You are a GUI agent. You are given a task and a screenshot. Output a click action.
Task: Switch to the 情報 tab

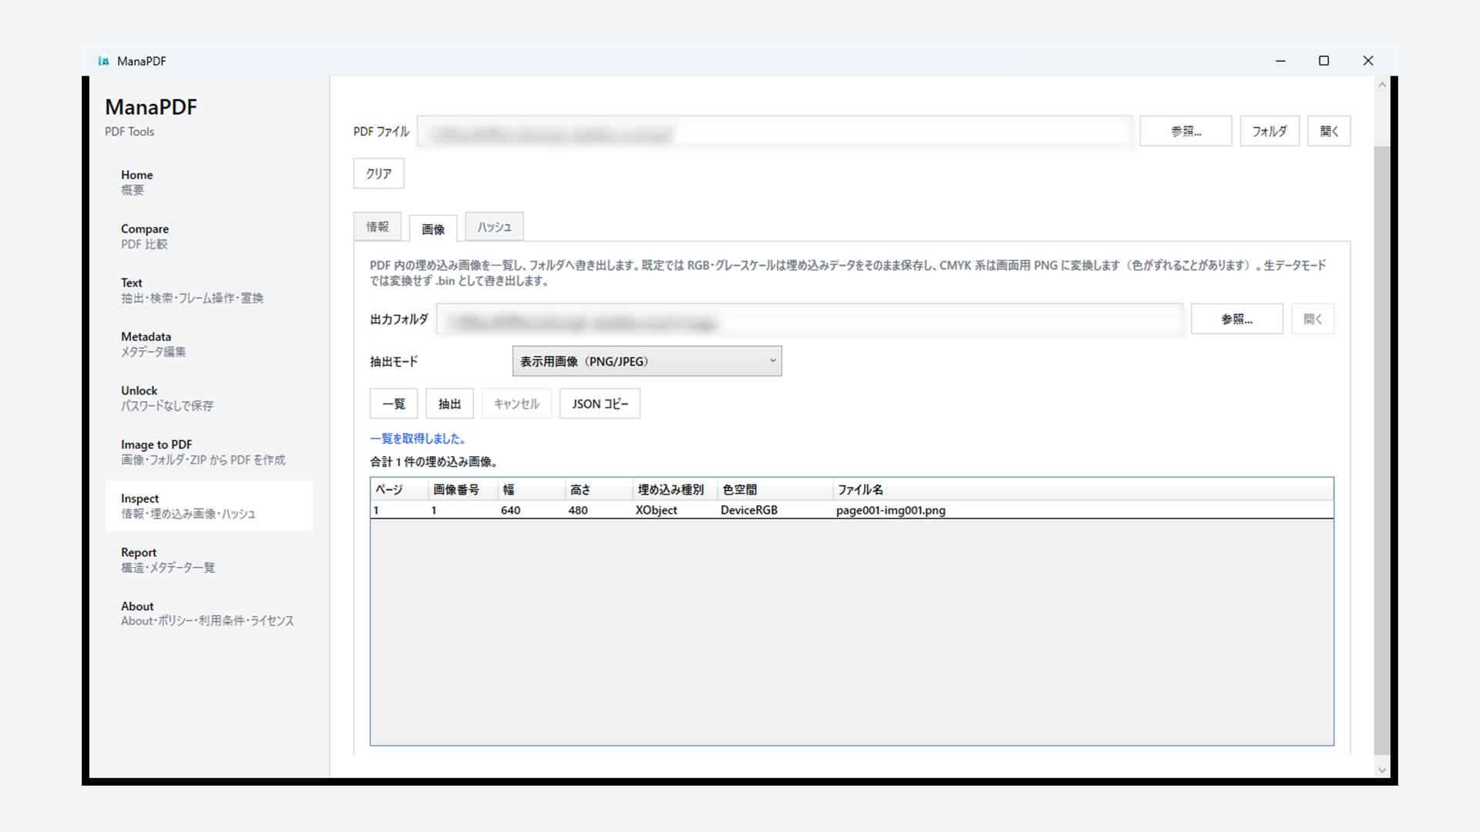378,226
